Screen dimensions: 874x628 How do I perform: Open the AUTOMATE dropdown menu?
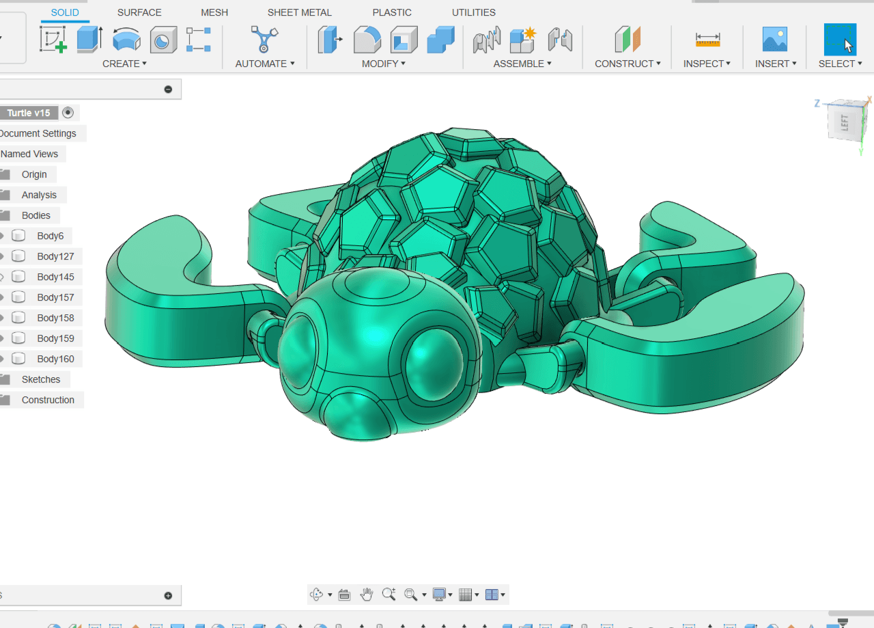(265, 64)
